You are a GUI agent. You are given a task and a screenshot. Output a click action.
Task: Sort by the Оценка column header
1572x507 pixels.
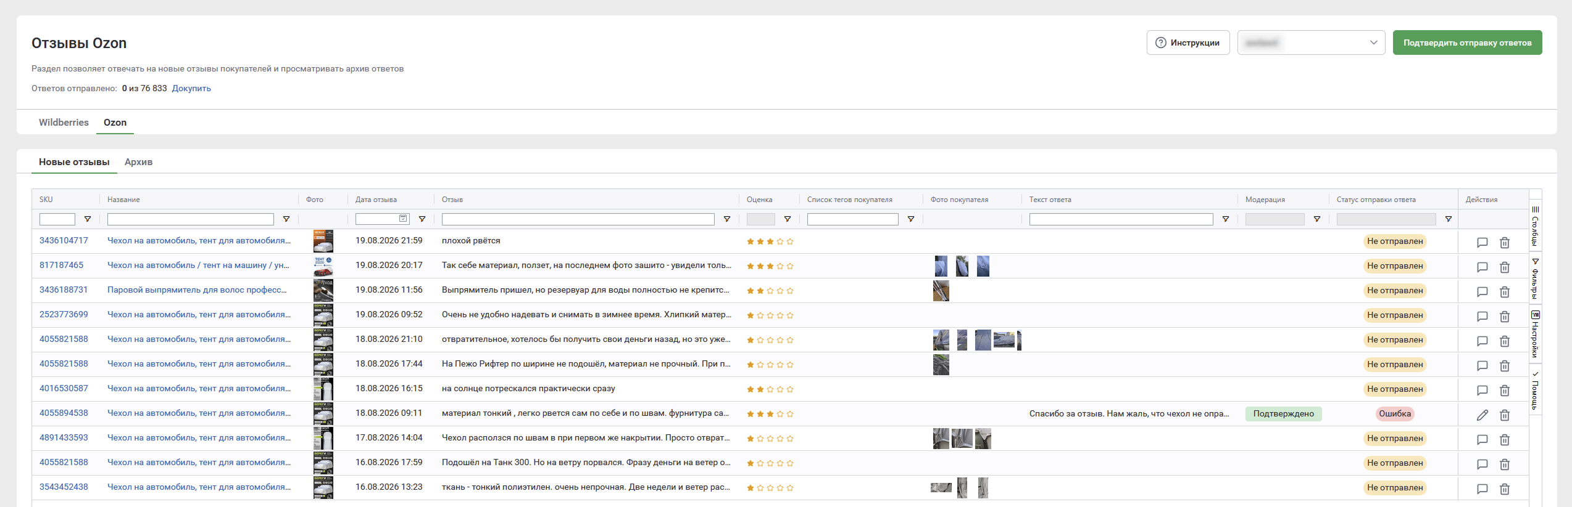(760, 200)
